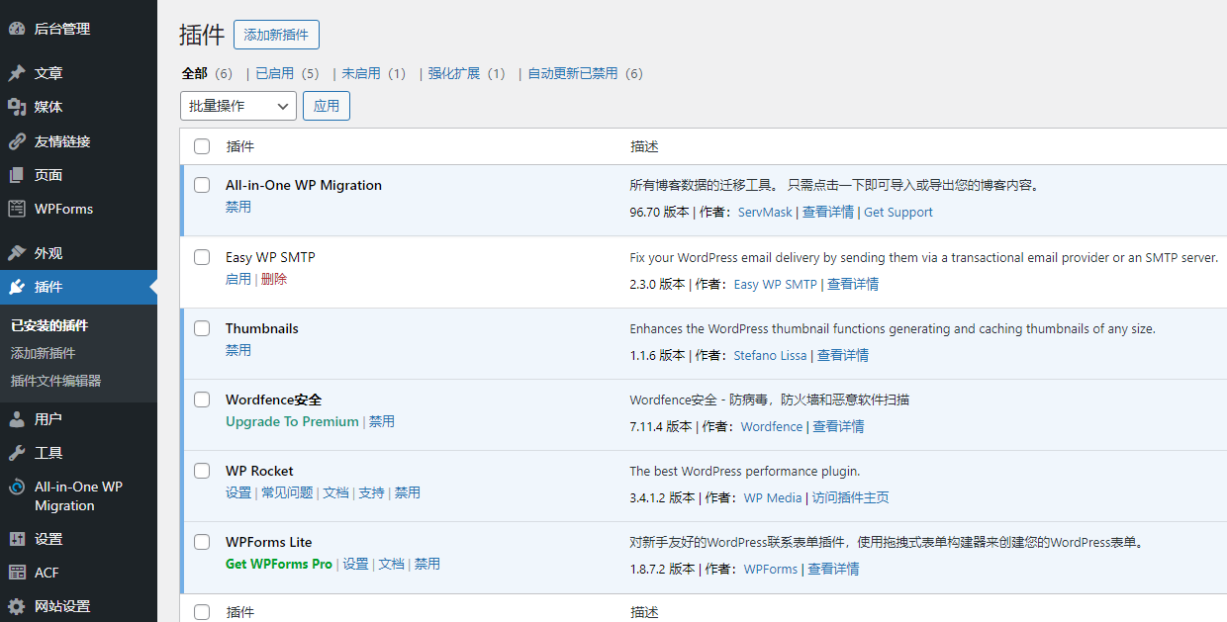This screenshot has height=622, width=1227.
Task: Click Upgrade To Premium under Wordfence
Action: [x=292, y=421]
